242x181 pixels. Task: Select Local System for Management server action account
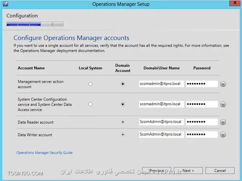(x=90, y=84)
